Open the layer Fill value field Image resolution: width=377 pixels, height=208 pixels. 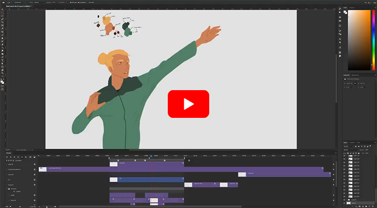pyautogui.click(x=367, y=154)
